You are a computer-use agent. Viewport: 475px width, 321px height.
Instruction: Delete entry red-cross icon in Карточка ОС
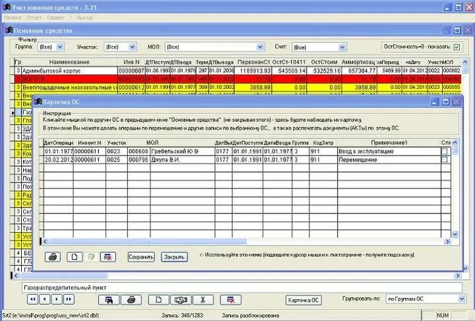108,257
